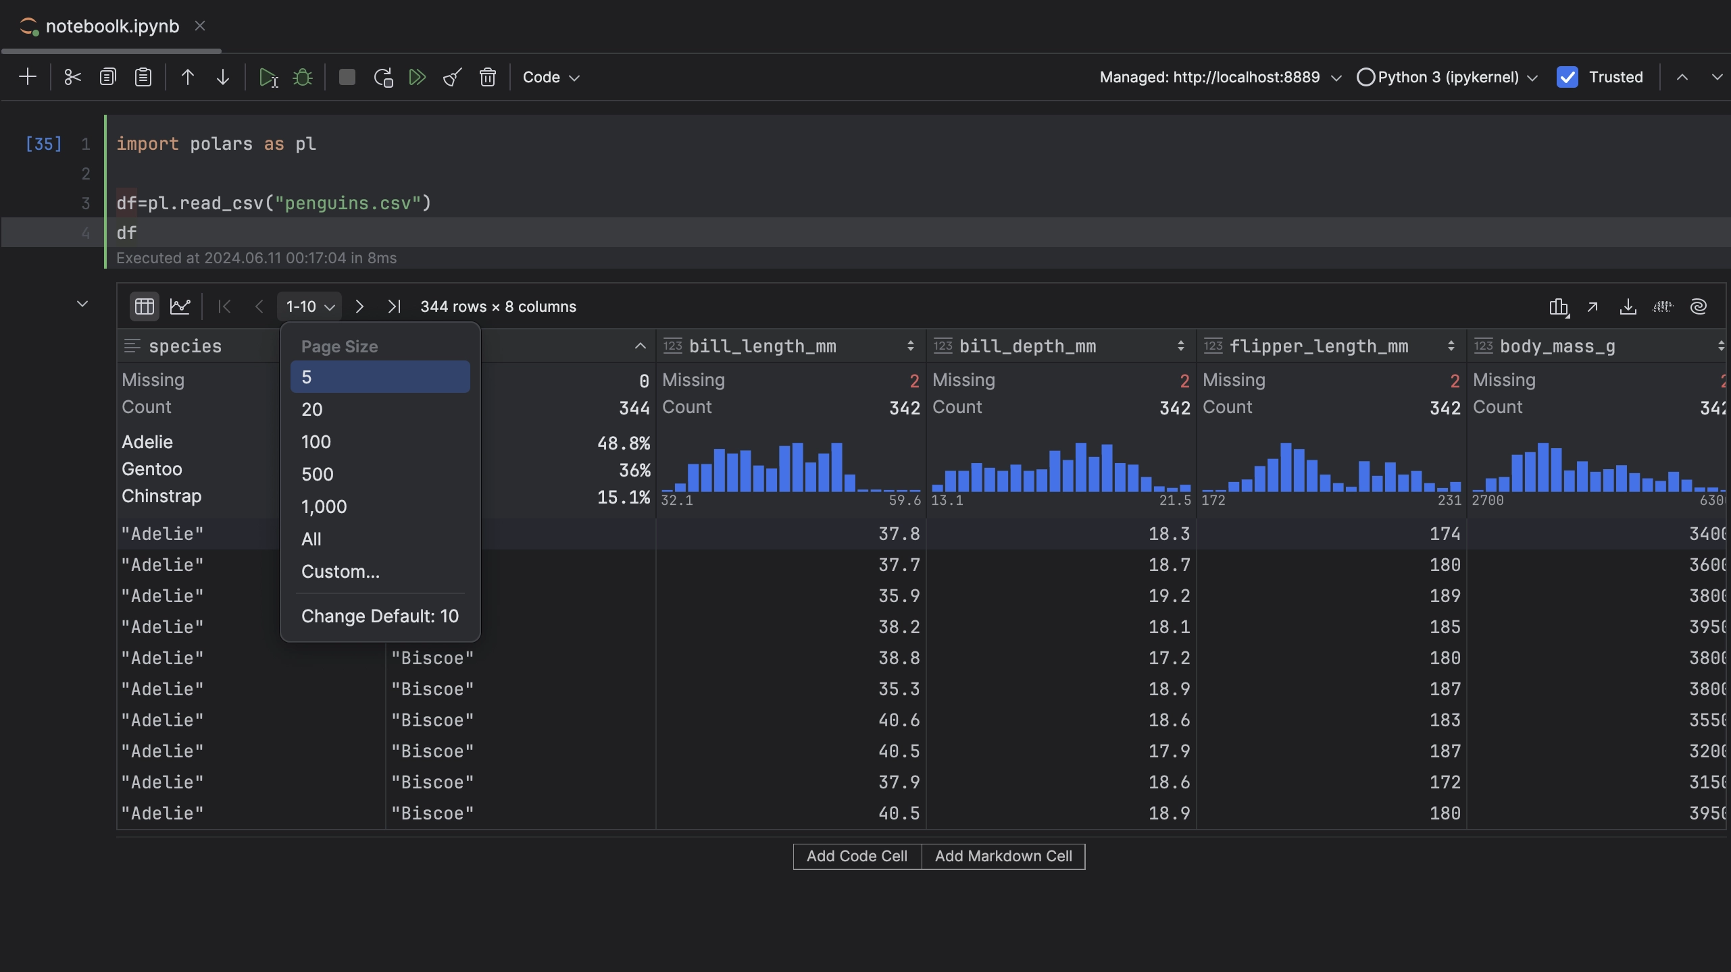The width and height of the screenshot is (1731, 972).
Task: Click code line 'df=pl.read_csv("penguins.csv")'
Action: pos(274,203)
